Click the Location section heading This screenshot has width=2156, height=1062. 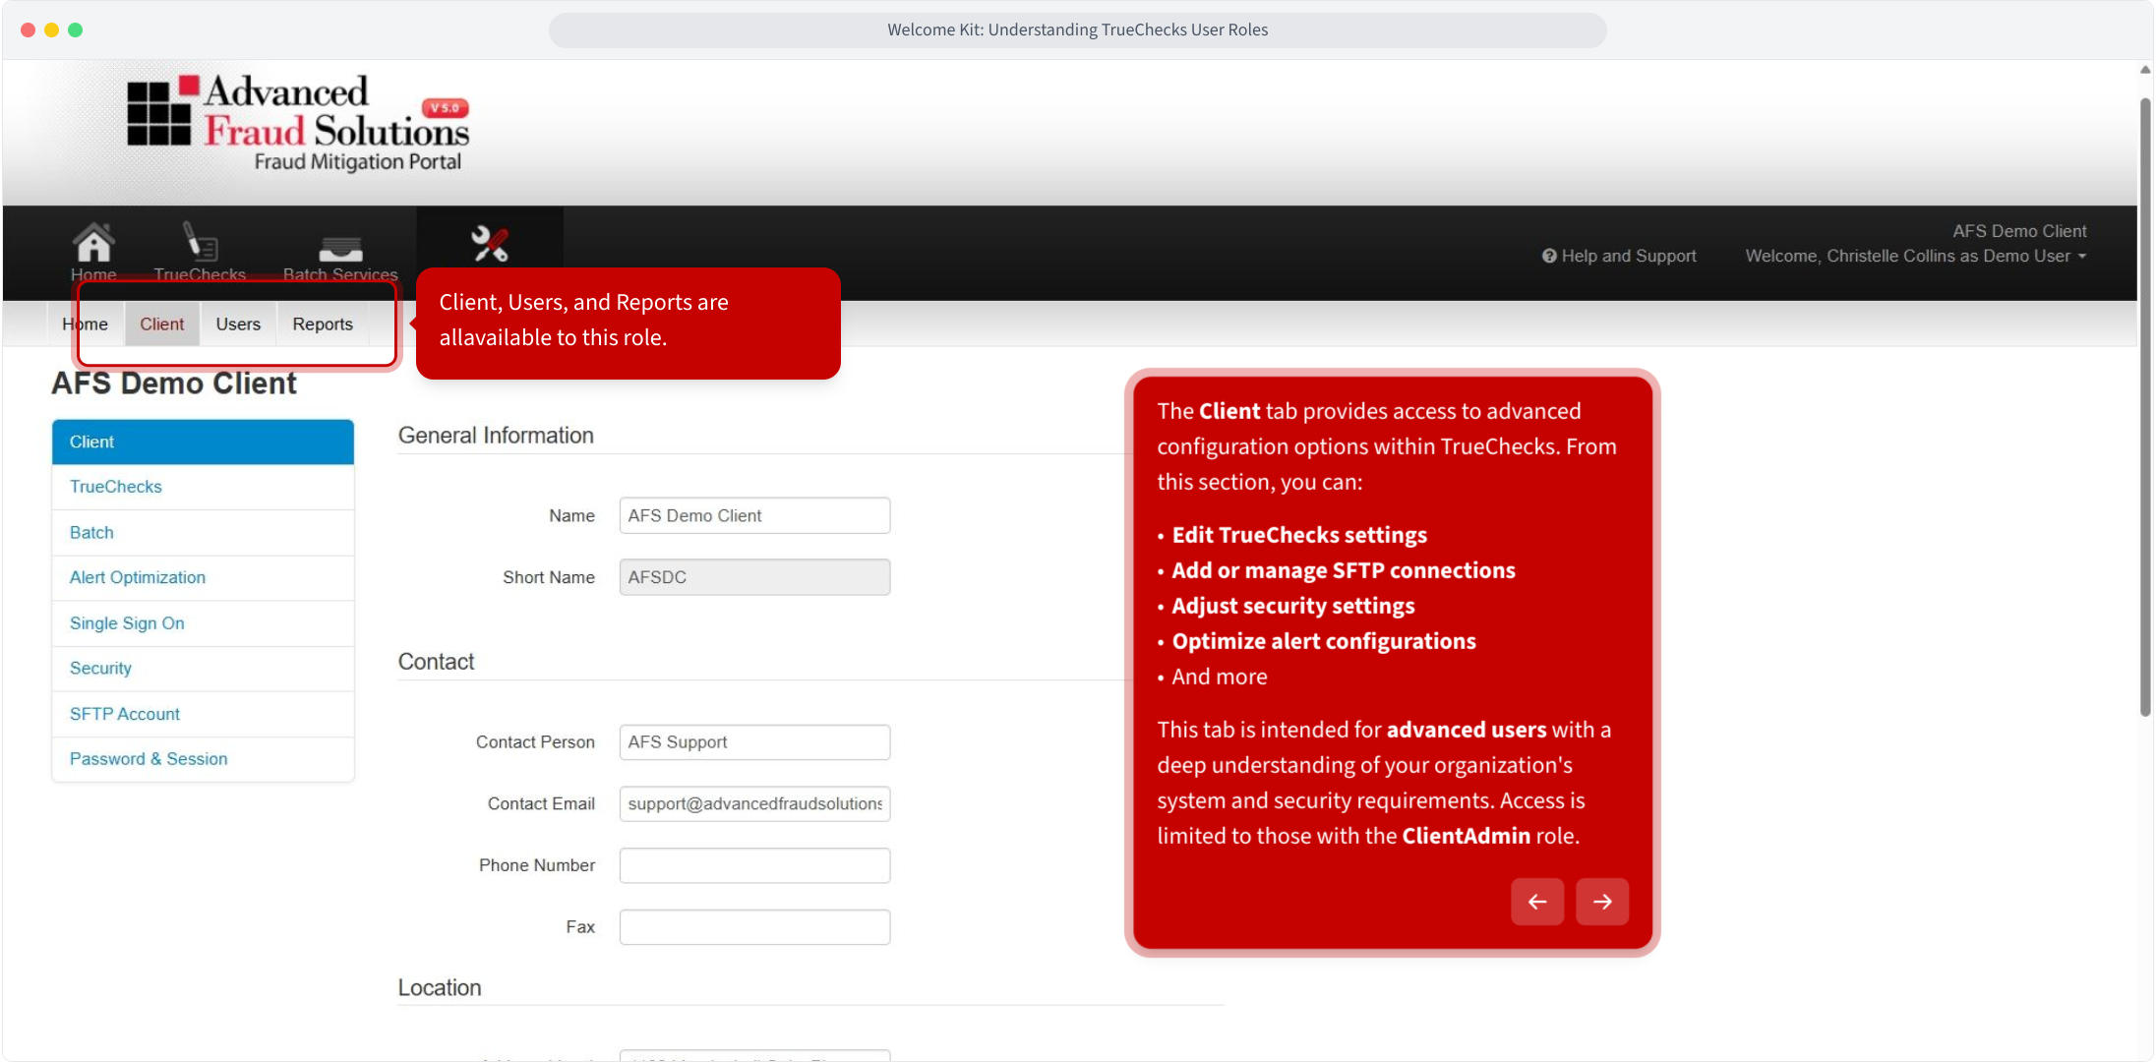coord(440,988)
